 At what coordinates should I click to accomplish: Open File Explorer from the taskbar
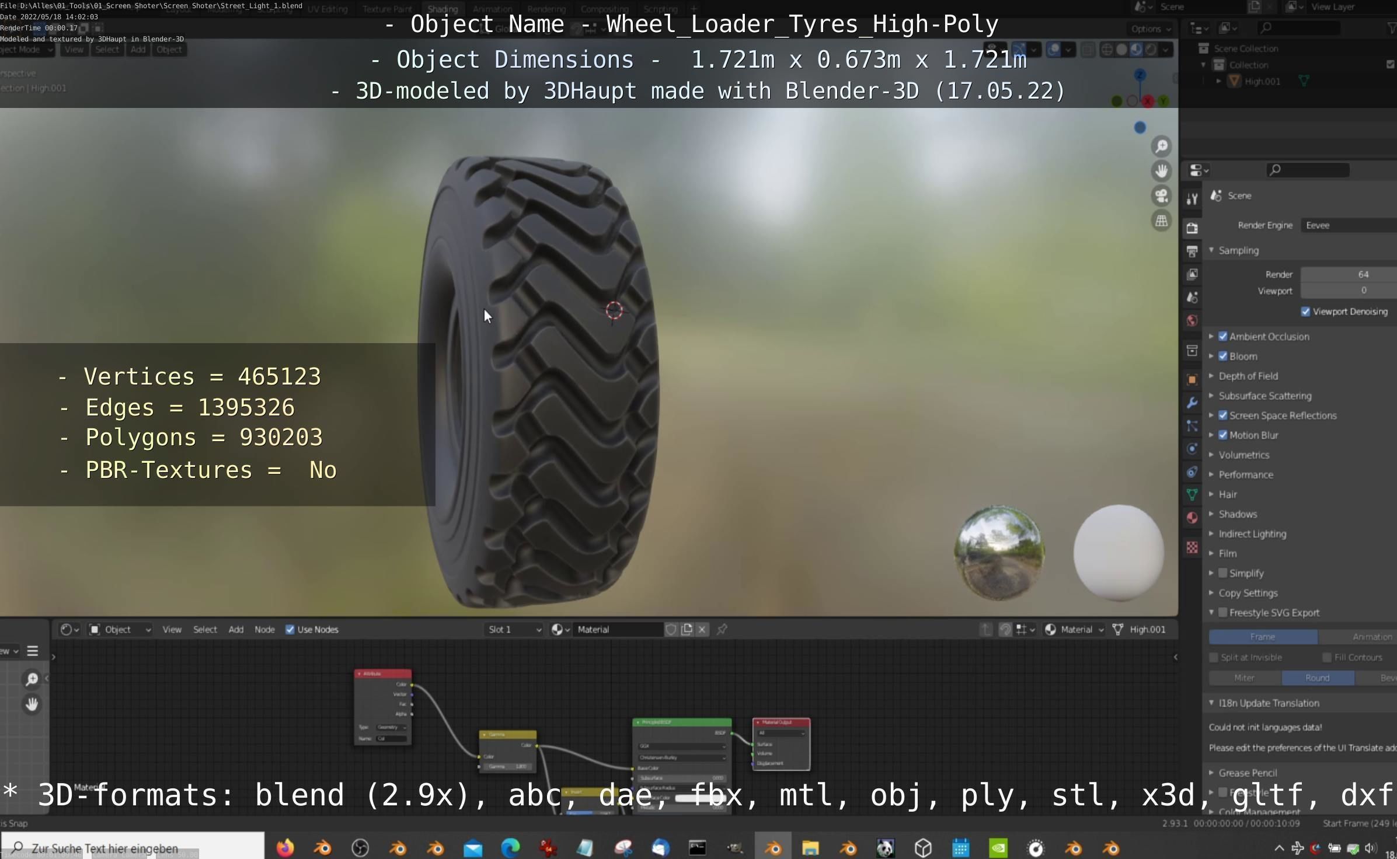pyautogui.click(x=810, y=847)
